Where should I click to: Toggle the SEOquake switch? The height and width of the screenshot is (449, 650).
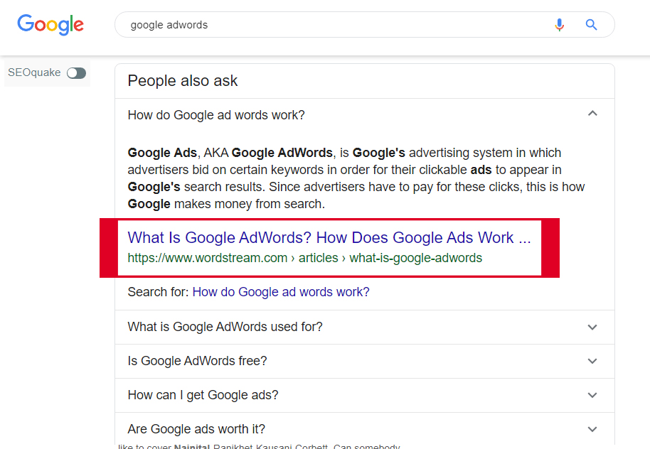pos(76,73)
